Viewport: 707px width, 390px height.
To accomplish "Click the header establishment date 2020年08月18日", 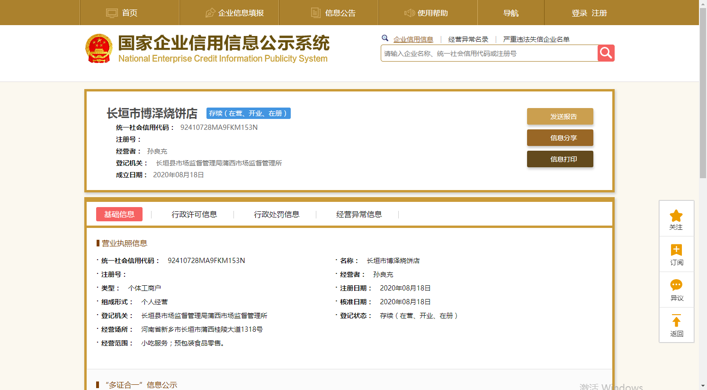I will coord(179,175).
